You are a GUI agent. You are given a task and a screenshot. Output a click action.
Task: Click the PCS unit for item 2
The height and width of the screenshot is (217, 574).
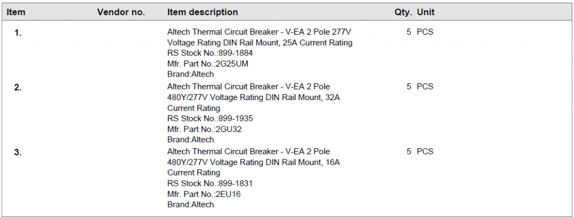click(x=425, y=87)
